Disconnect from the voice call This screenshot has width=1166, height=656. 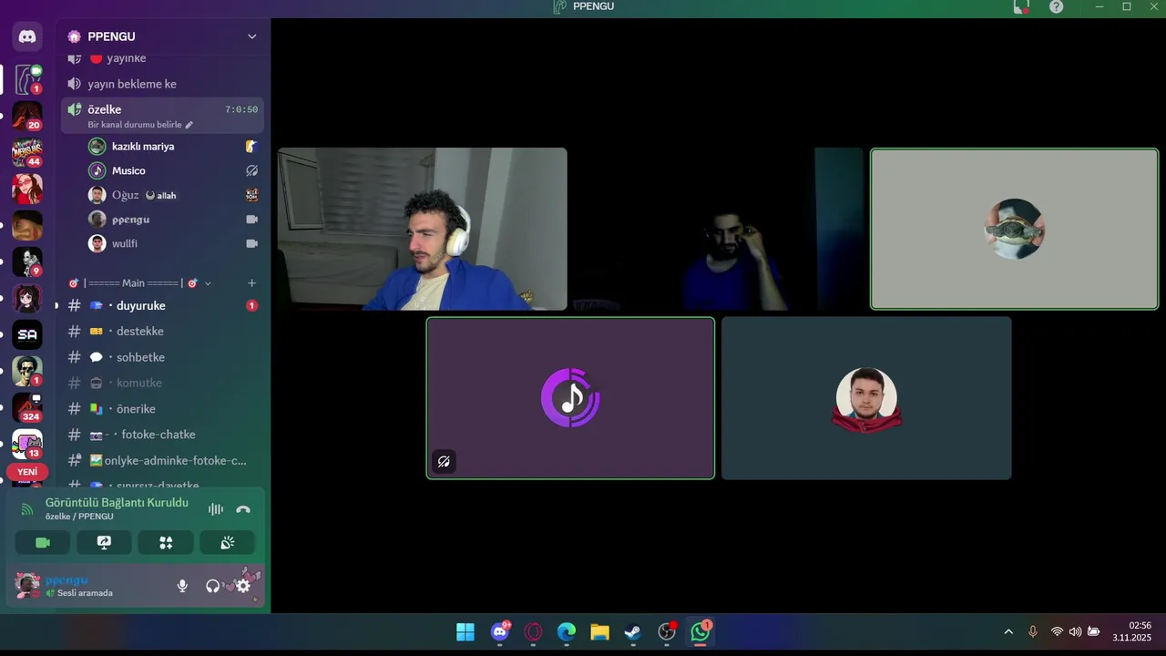tap(243, 509)
